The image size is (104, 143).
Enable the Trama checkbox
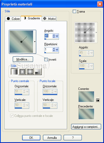tap(74, 12)
